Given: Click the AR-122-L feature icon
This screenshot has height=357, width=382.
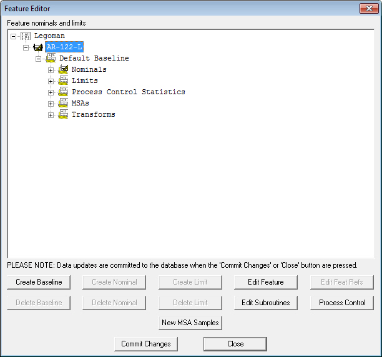Looking at the screenshot, I should point(38,47).
